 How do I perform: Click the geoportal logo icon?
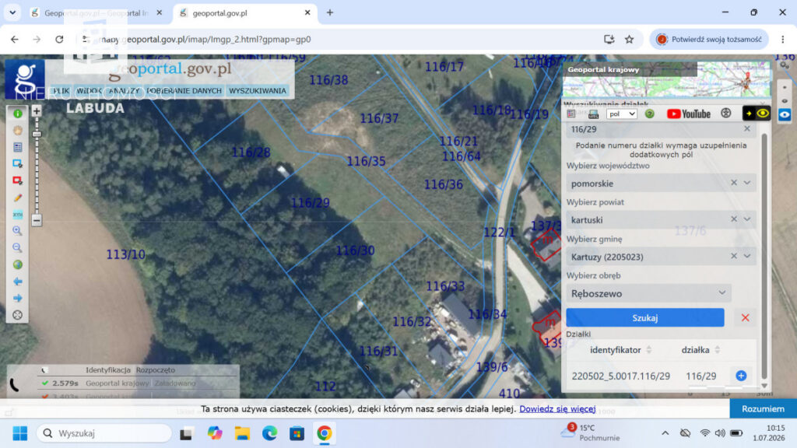tap(25, 79)
